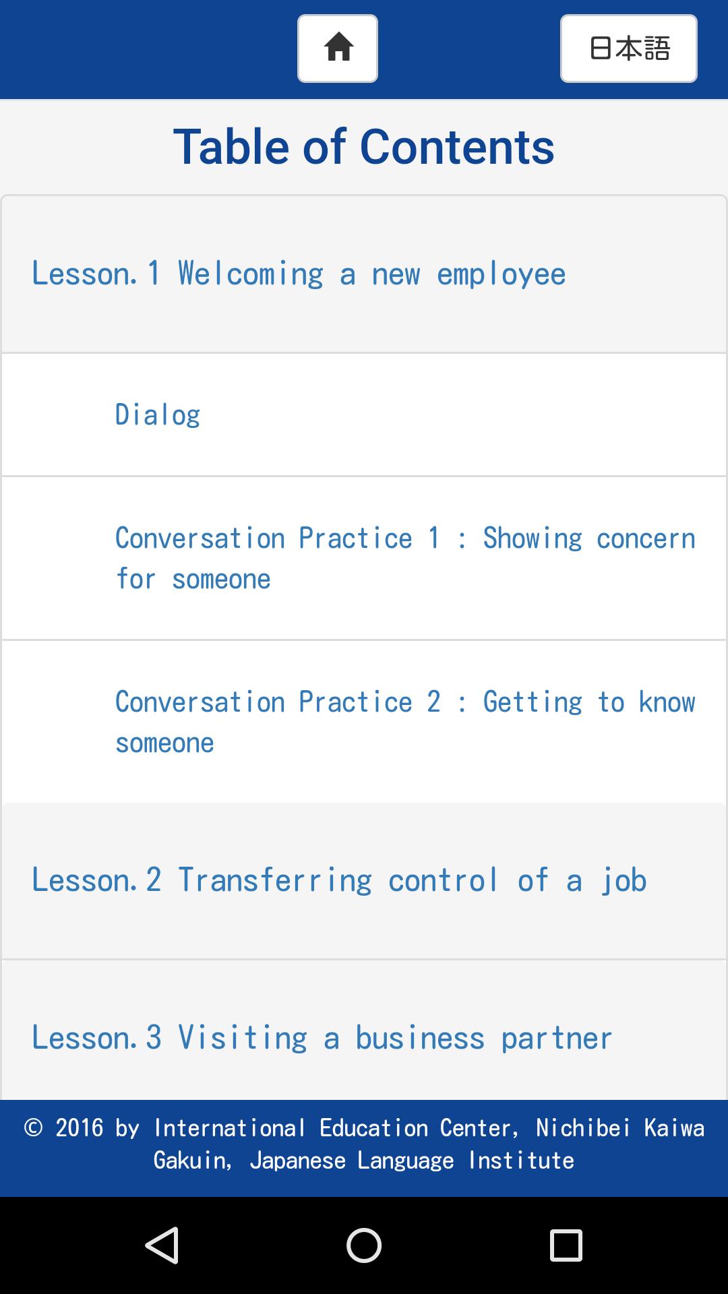Click the Table of Contents heading
Image resolution: width=728 pixels, height=1294 pixels.
364,147
